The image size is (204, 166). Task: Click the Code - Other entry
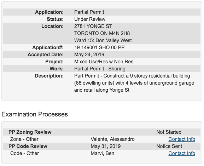tap(25, 153)
